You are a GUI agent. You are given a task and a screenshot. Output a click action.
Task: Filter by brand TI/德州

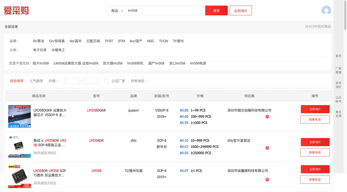(x=178, y=41)
